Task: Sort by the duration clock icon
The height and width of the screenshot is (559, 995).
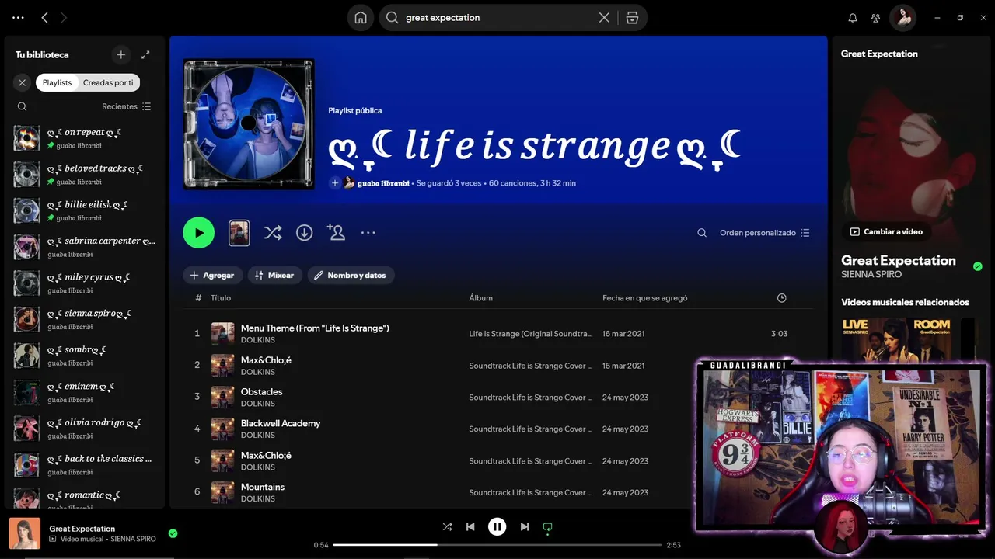Action: 781,298
